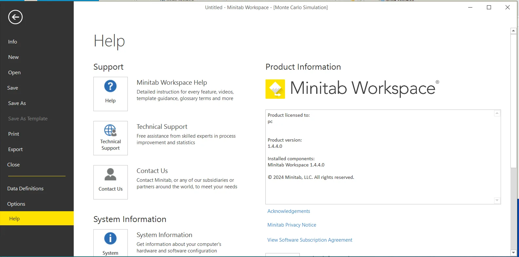Open the Info menu item

(x=12, y=42)
